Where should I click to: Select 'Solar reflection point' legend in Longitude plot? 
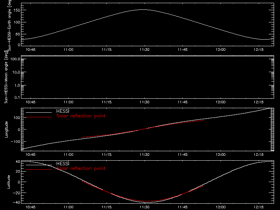[81, 116]
